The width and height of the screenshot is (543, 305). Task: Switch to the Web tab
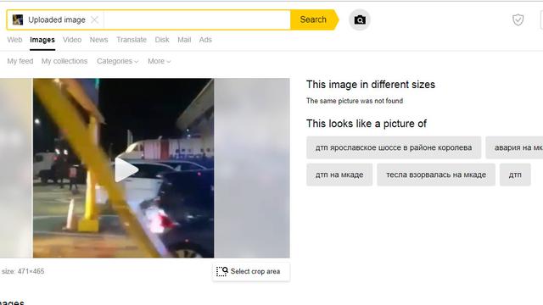[14, 40]
